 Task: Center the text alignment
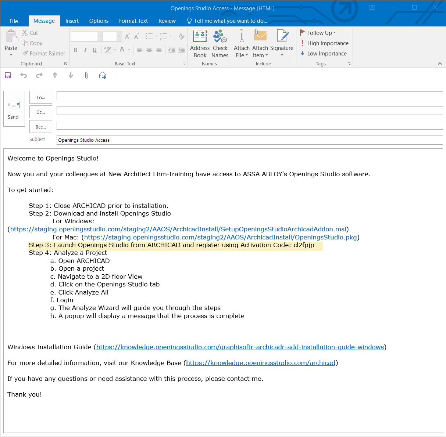click(149, 50)
